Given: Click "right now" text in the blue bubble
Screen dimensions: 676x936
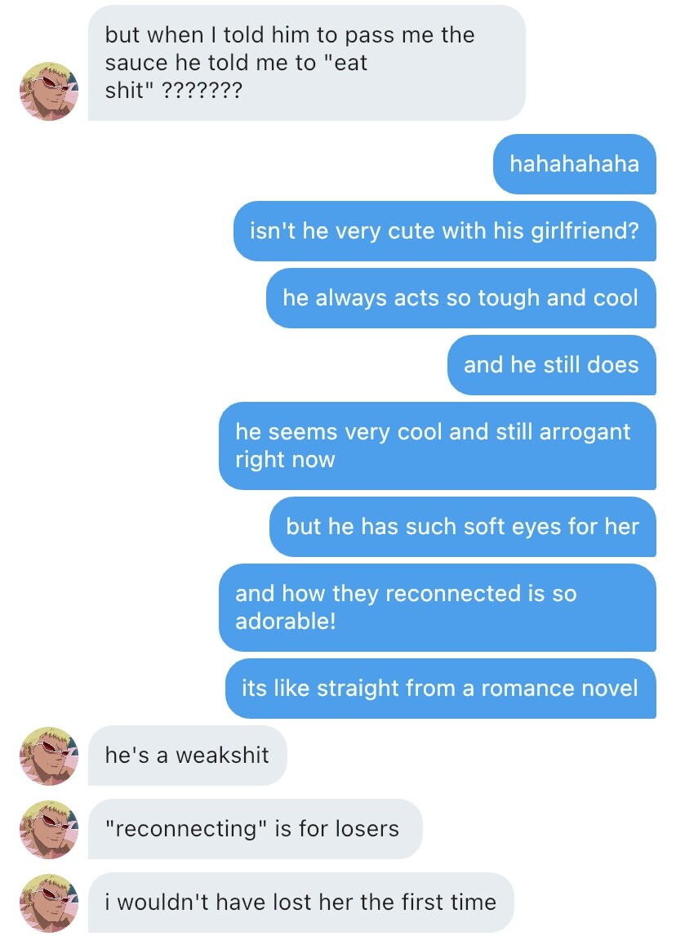Looking at the screenshot, I should (285, 460).
